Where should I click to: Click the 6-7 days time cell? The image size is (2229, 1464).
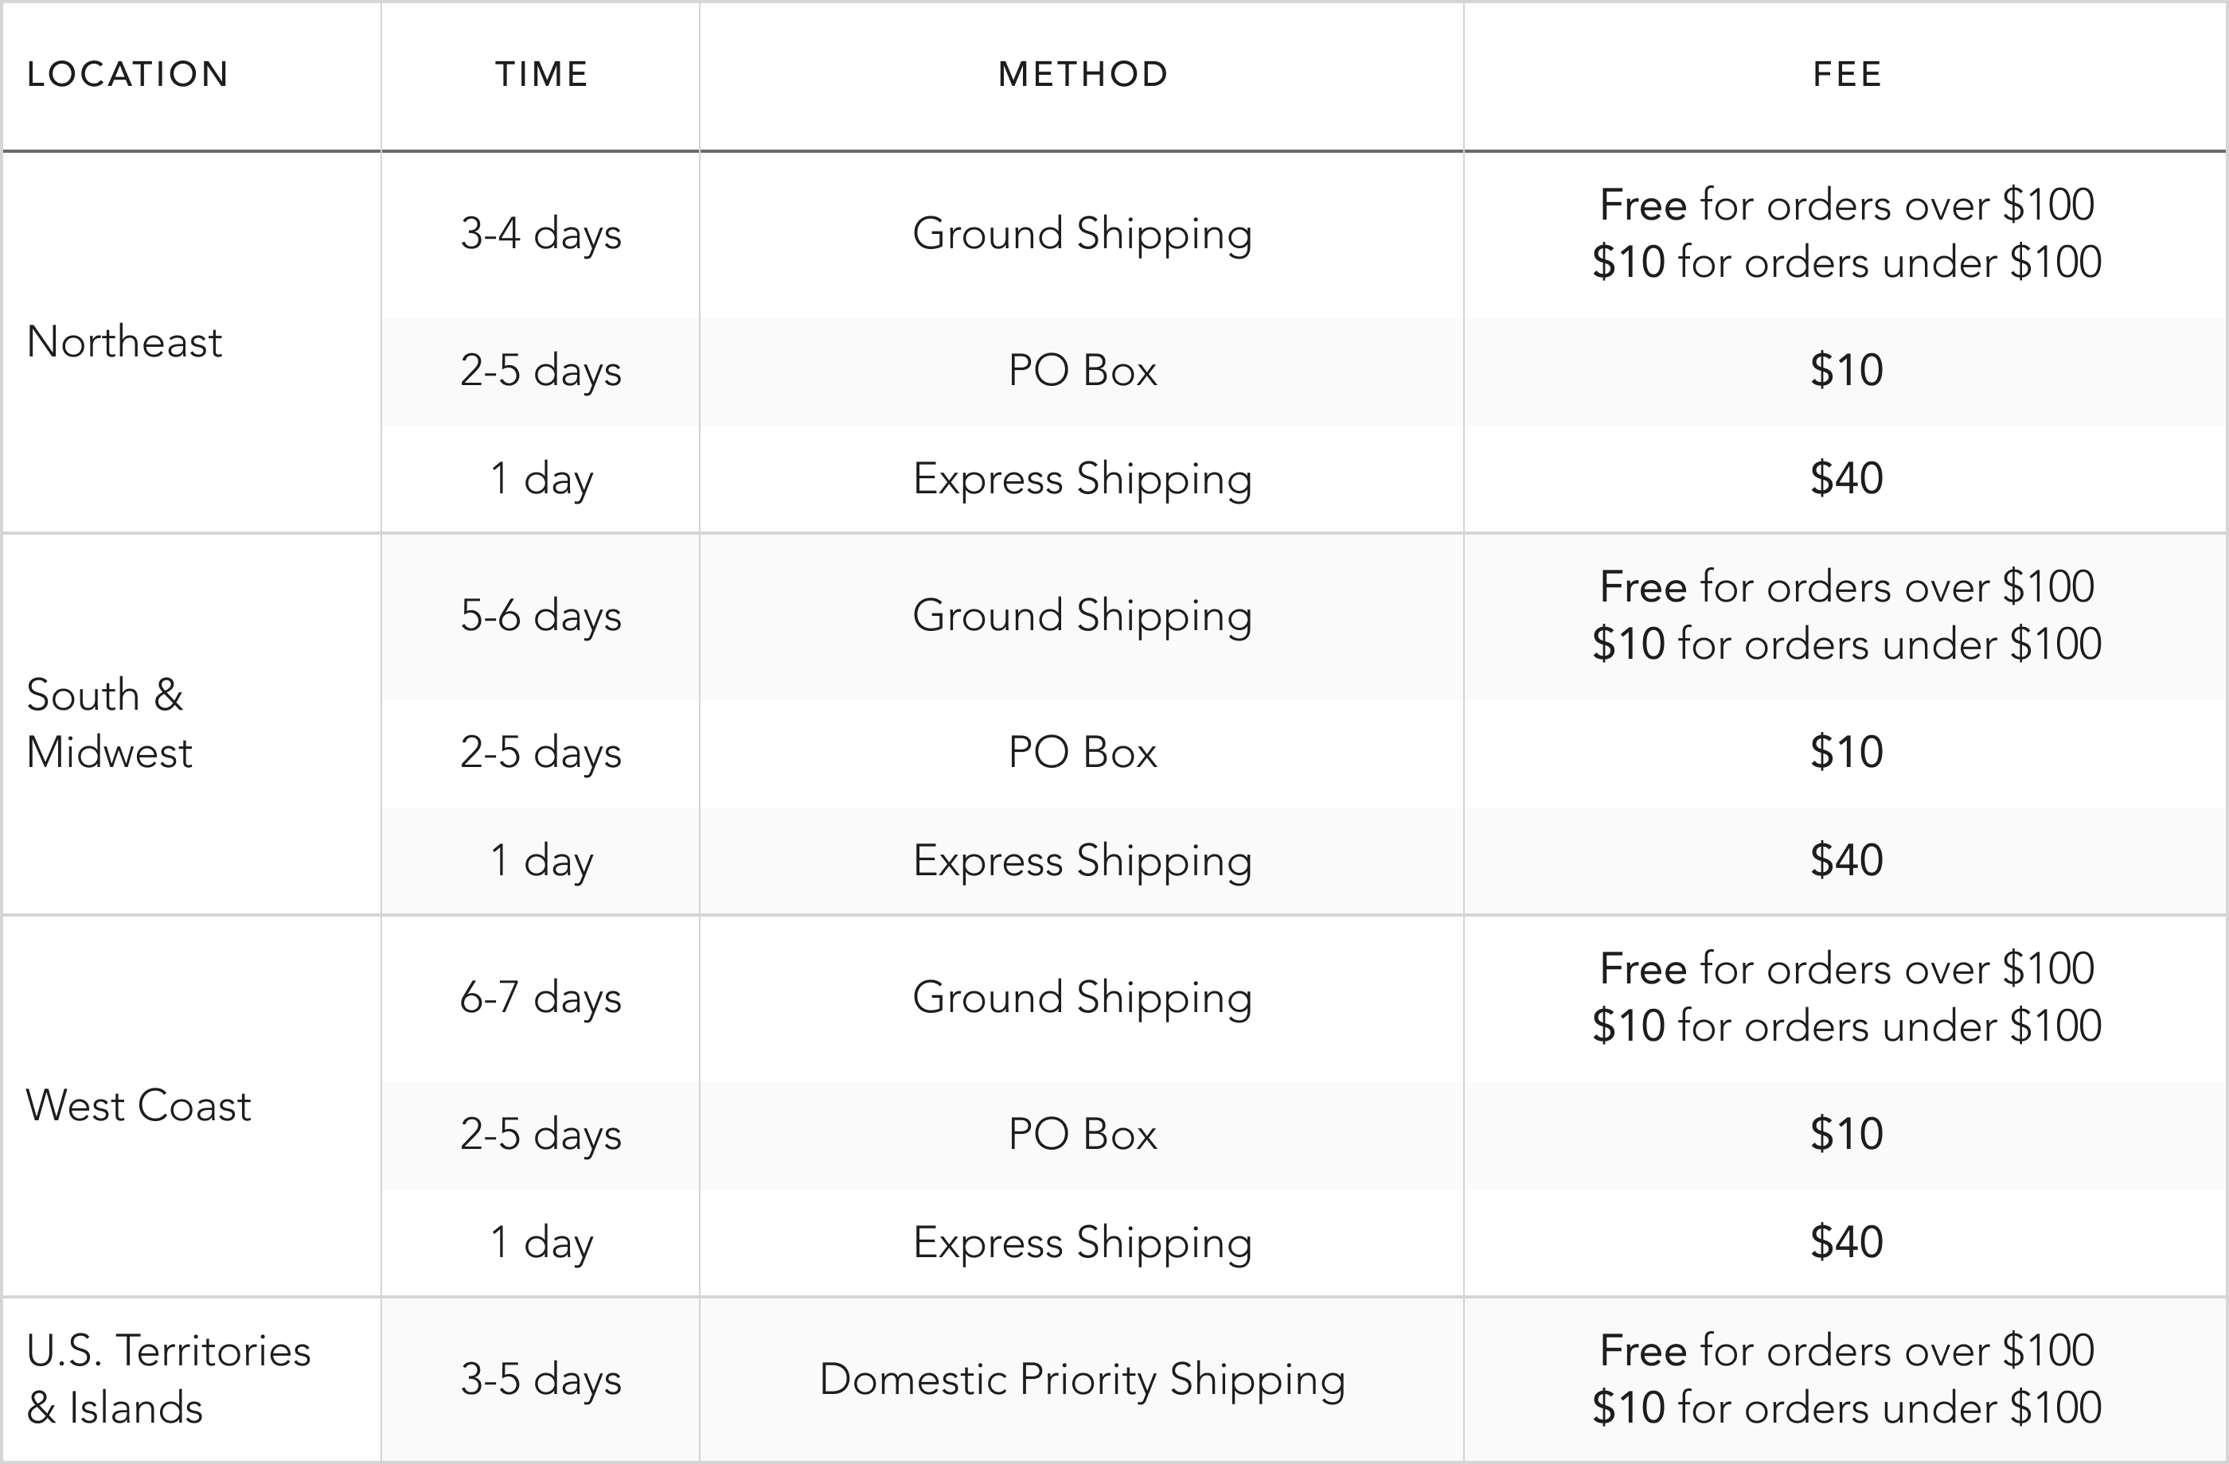(x=541, y=998)
